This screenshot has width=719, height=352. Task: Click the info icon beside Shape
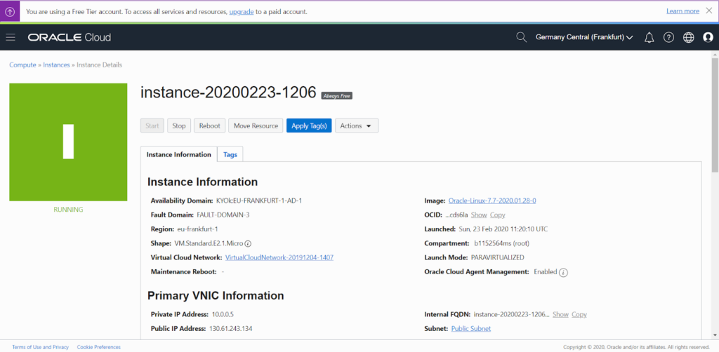[x=249, y=243]
